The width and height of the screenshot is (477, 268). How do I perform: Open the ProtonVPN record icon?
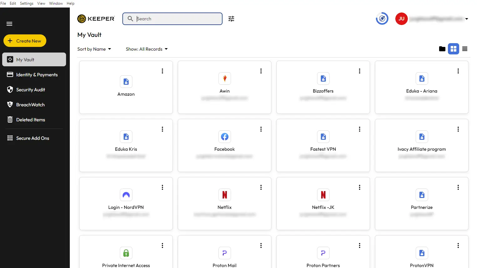tap(422, 253)
